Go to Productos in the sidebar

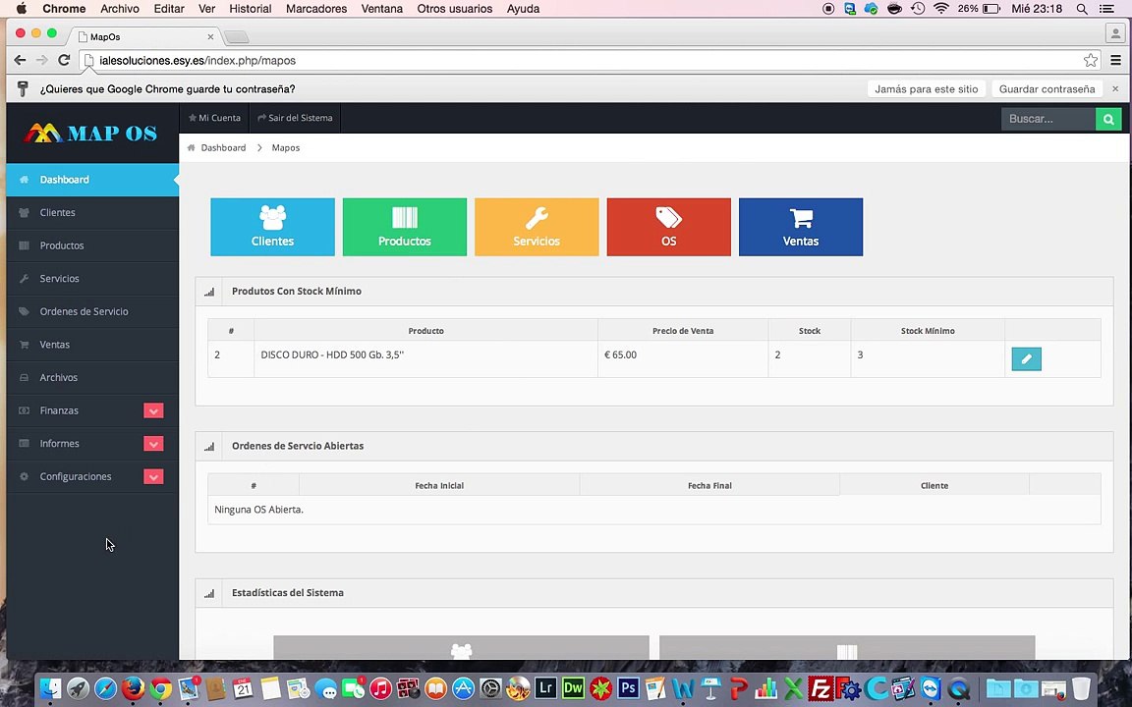(x=92, y=246)
